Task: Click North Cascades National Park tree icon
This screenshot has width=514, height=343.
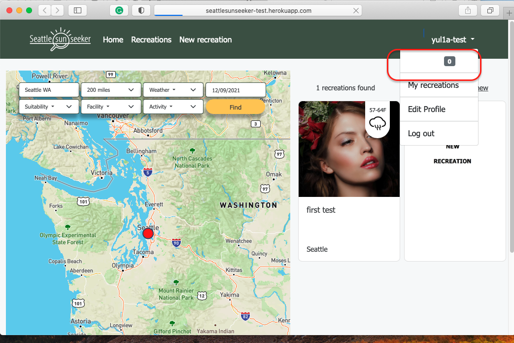Action: 192,151
